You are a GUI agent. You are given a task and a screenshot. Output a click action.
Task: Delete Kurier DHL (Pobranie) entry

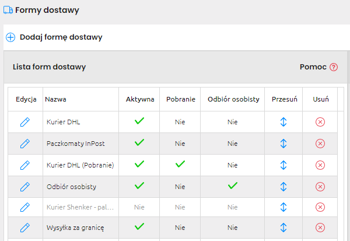tap(320, 165)
